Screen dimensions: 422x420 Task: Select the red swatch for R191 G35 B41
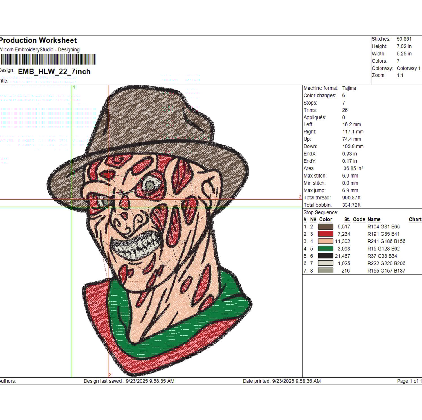326,234
